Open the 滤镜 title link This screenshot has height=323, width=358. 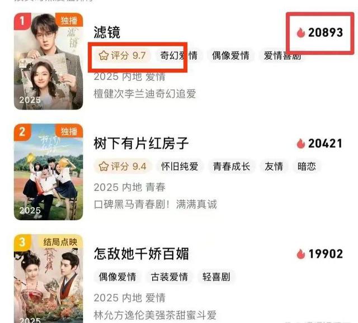107,32
